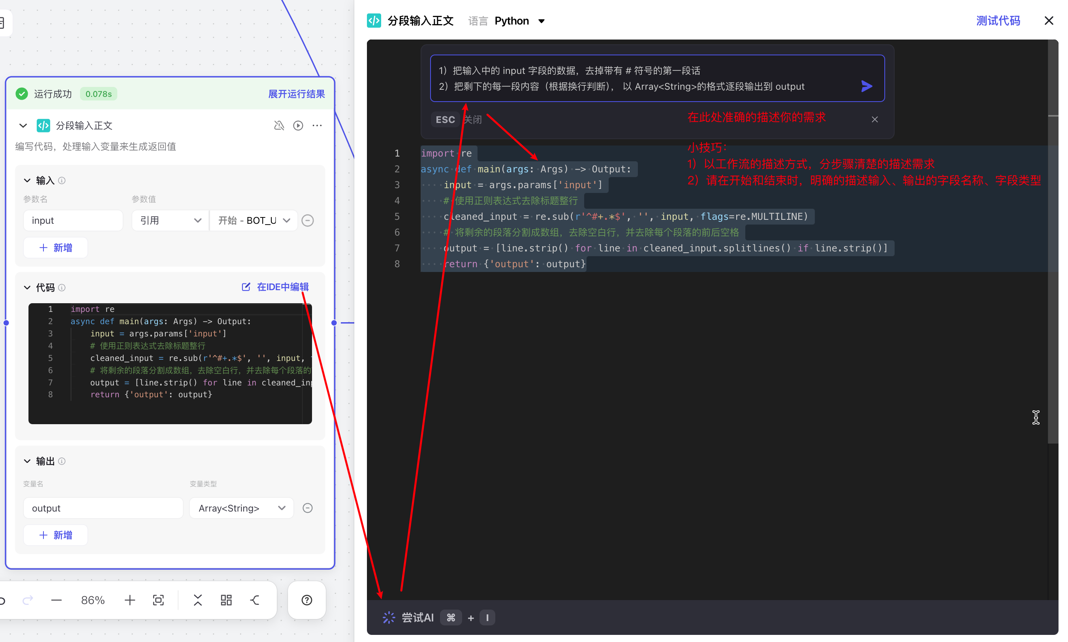Click the run node play icon
Screen dimensions: 1068x642
[x=298, y=125]
